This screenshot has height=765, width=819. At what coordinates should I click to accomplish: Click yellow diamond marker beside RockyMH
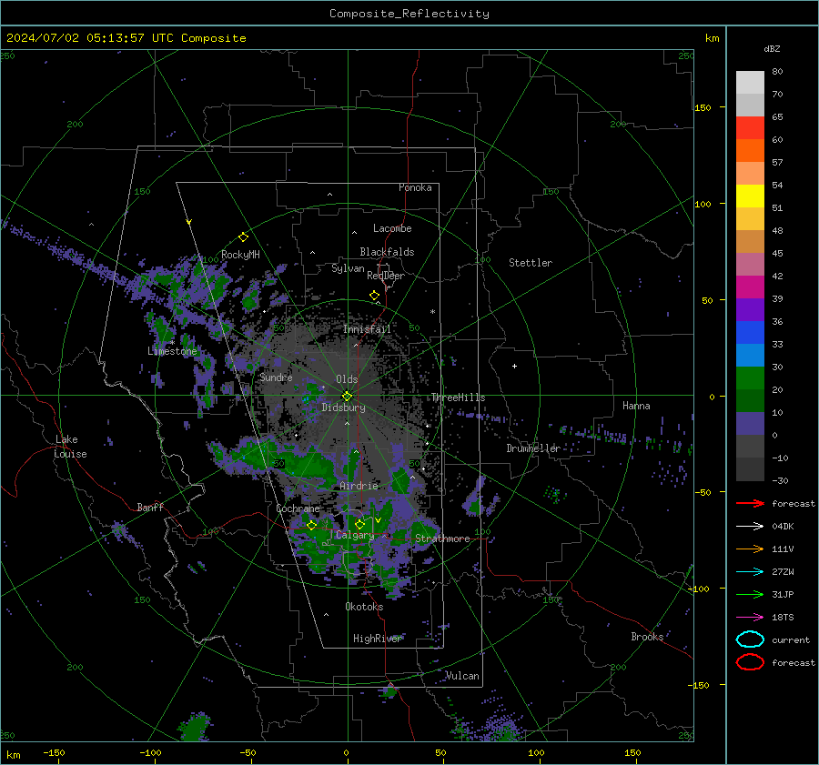243,237
